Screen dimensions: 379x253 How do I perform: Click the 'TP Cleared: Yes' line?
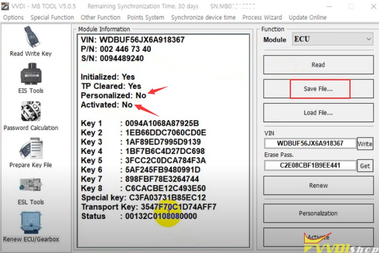(111, 86)
